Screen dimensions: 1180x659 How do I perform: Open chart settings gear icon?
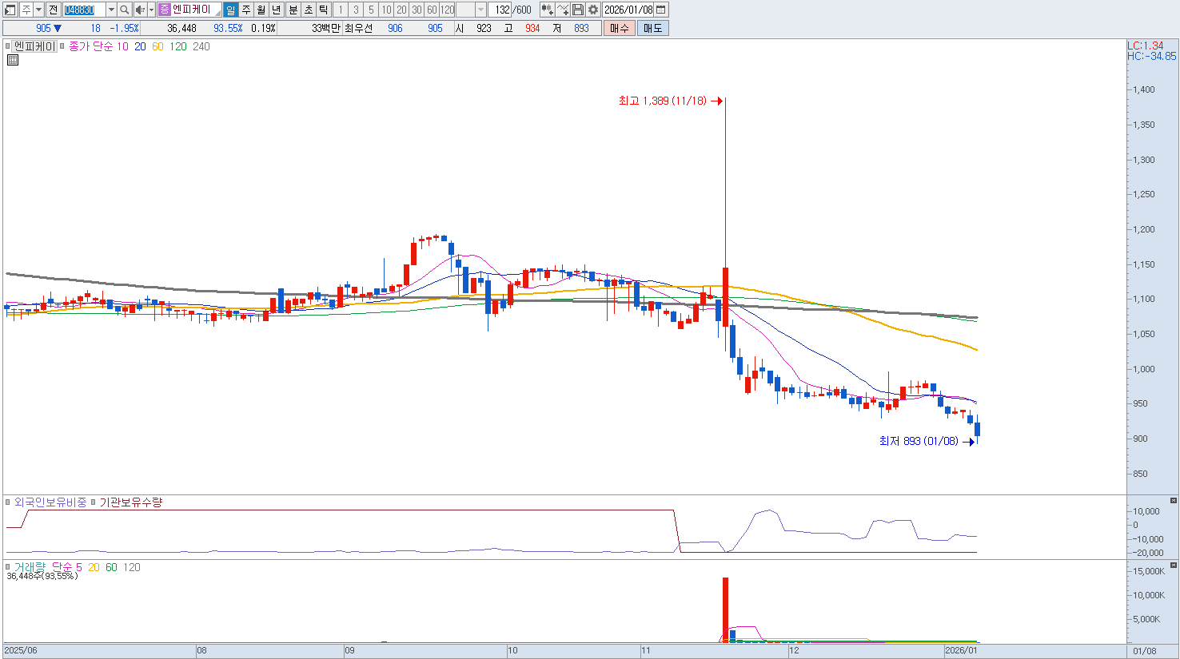592,10
